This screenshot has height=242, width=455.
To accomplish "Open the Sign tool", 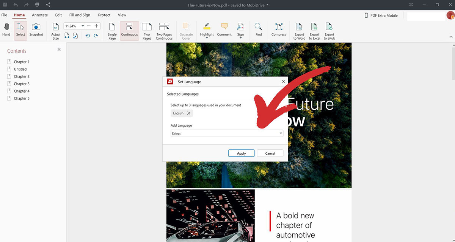I will click(x=240, y=30).
